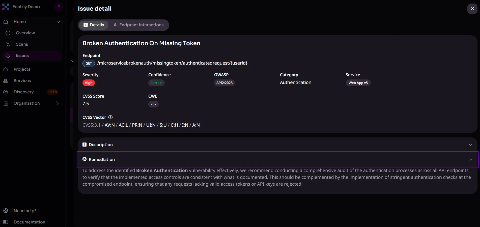
Task: Click the GET endpoint method label
Action: click(x=88, y=63)
